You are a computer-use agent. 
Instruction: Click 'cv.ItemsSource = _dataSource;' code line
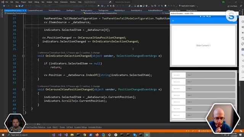67,22
